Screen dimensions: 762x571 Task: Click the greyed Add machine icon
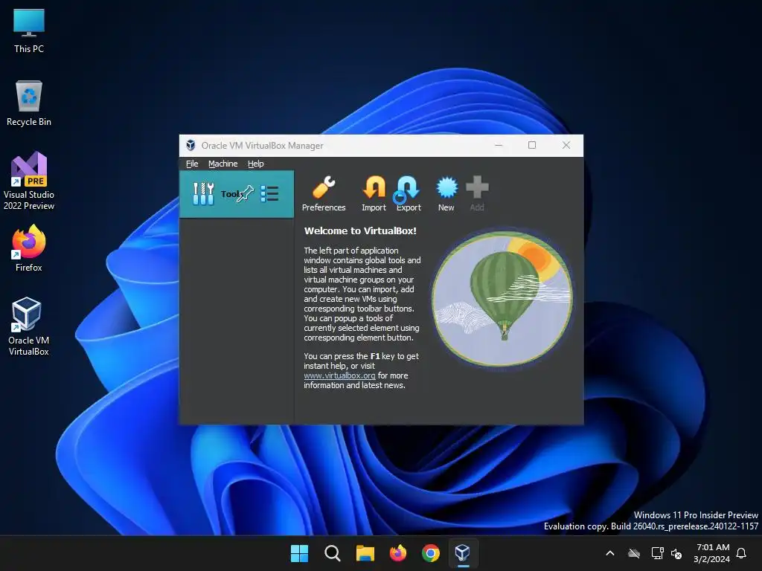[x=477, y=194]
